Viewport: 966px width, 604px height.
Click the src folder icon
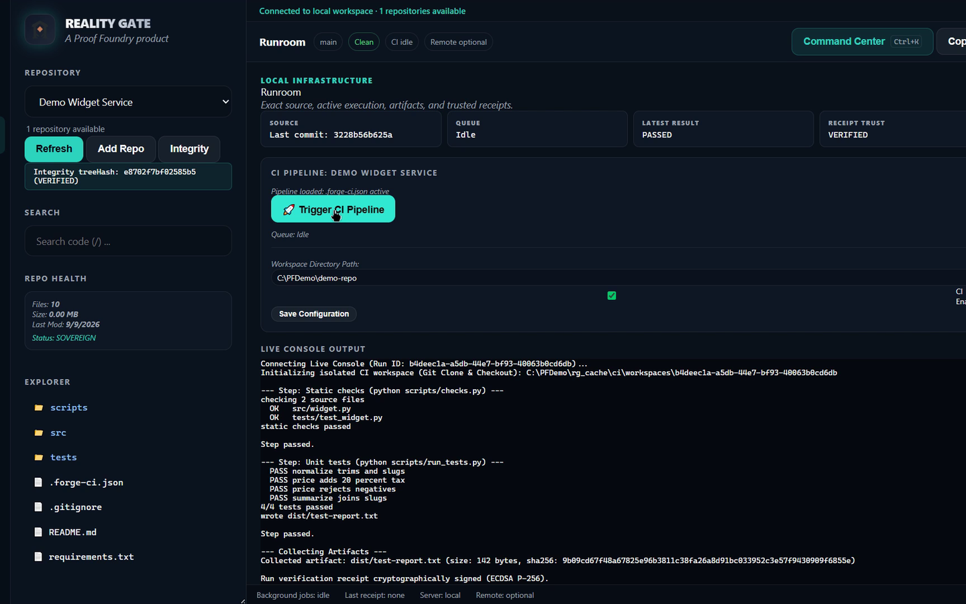39,433
